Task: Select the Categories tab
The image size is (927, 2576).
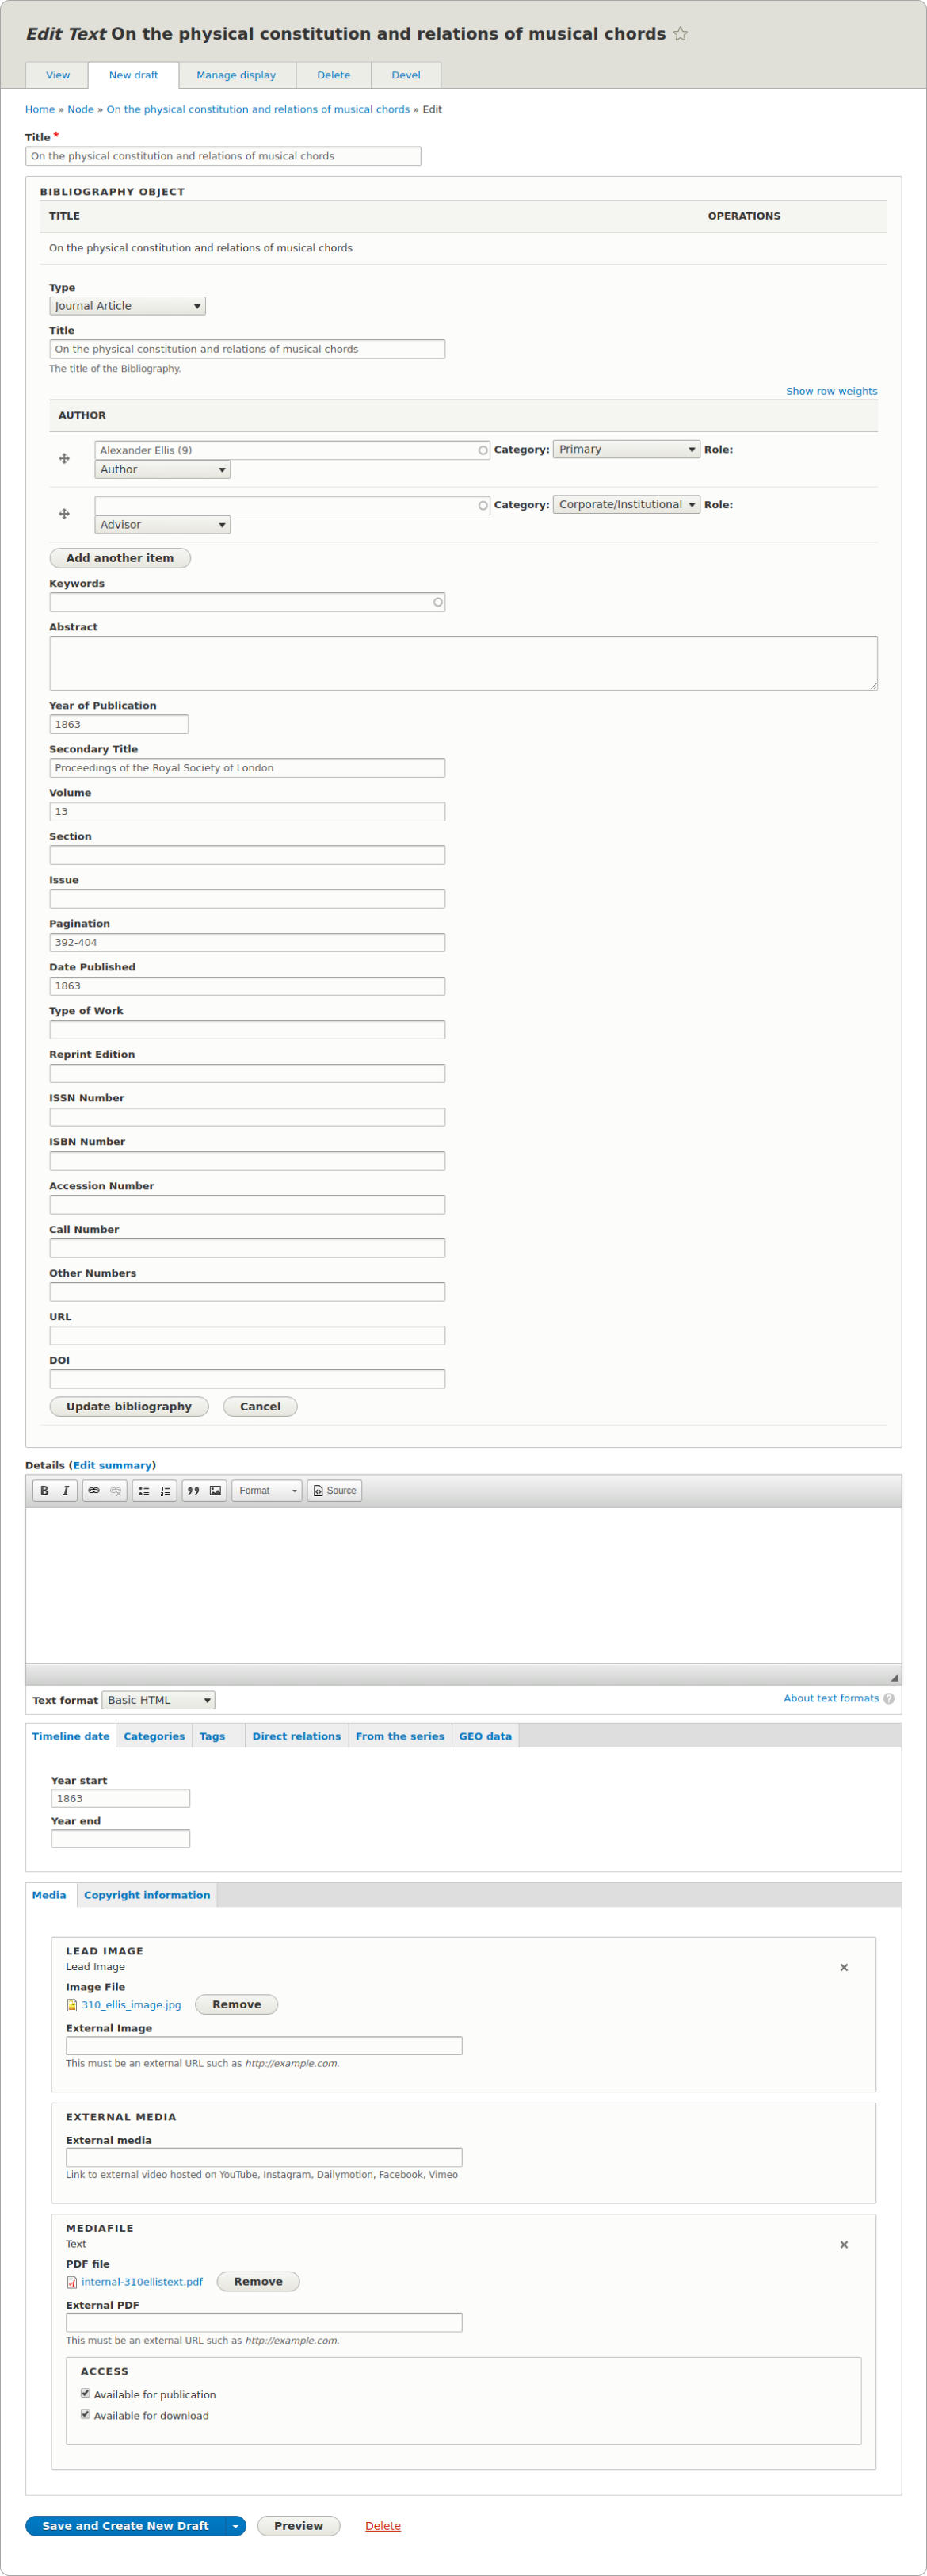Action: pyautogui.click(x=154, y=1736)
